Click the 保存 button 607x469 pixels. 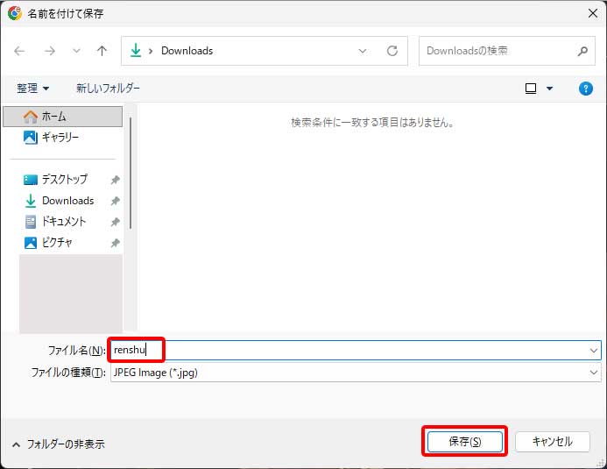tap(464, 442)
